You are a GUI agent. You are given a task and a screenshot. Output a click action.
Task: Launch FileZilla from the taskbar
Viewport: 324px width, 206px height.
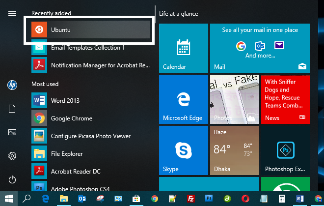[191, 199]
